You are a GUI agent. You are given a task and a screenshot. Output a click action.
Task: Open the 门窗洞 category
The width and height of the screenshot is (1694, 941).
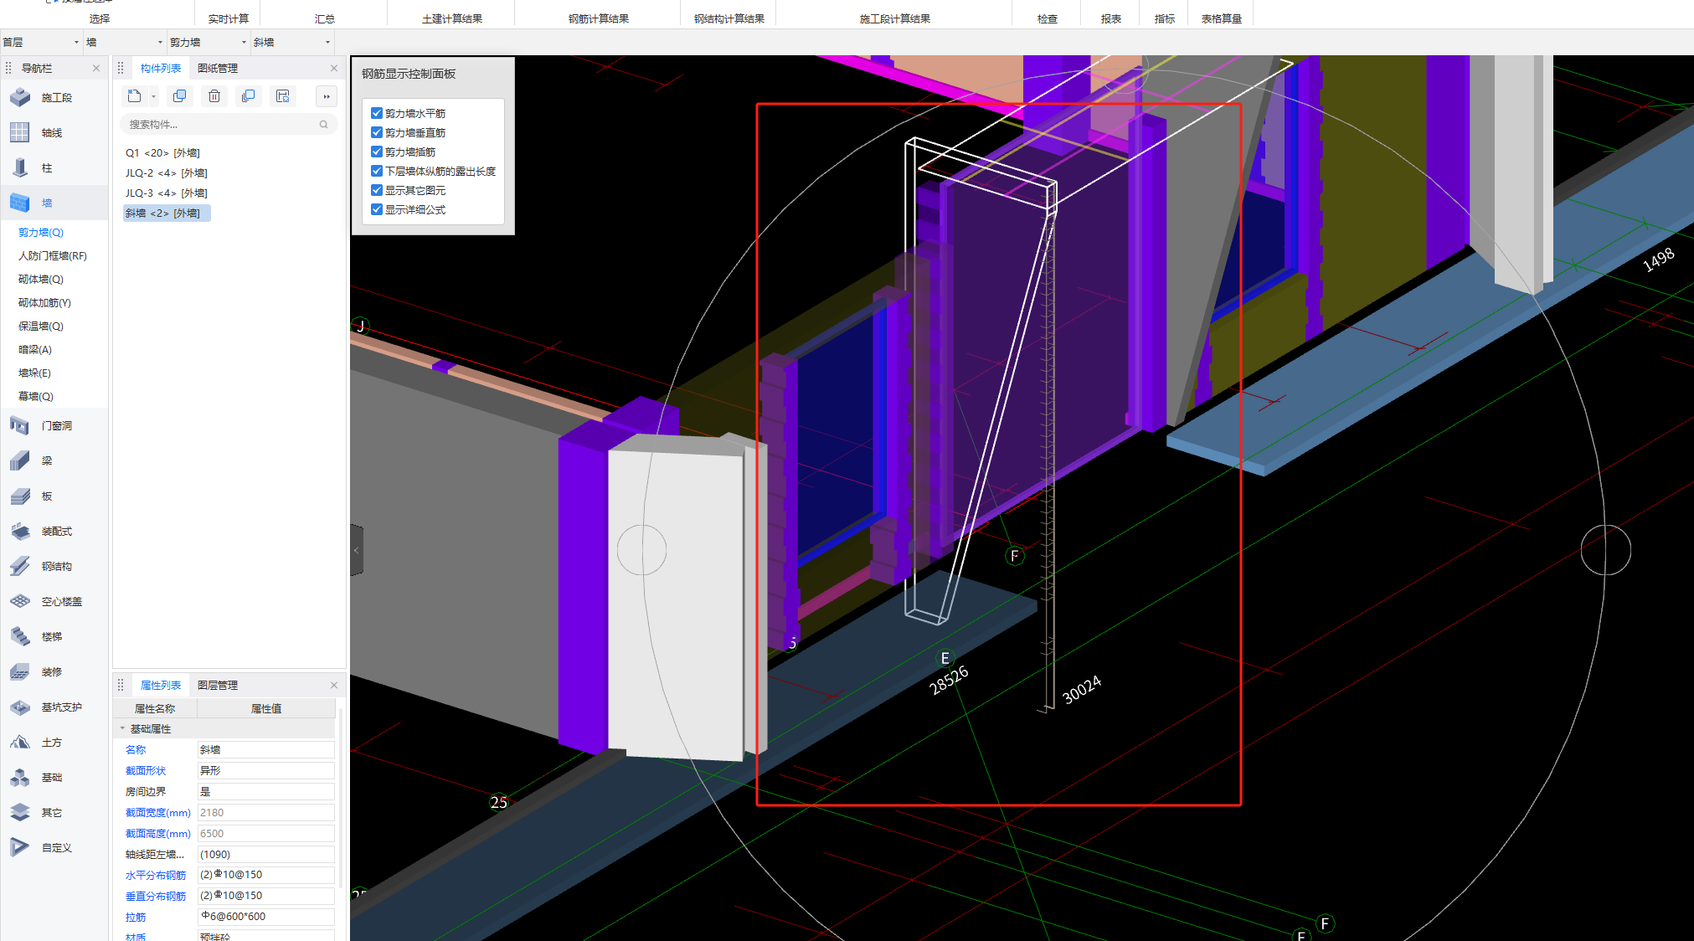[x=56, y=426]
